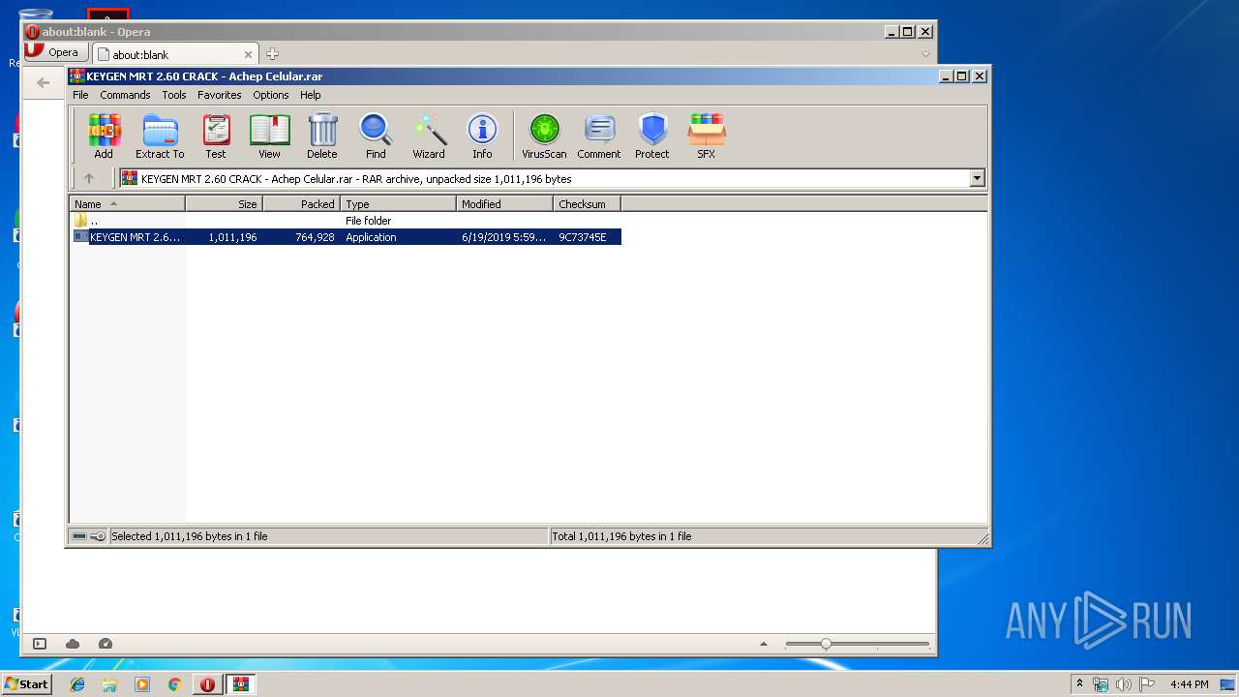Open Windows Explorer from the taskbar
Screen dimensions: 1239x697
109,684
